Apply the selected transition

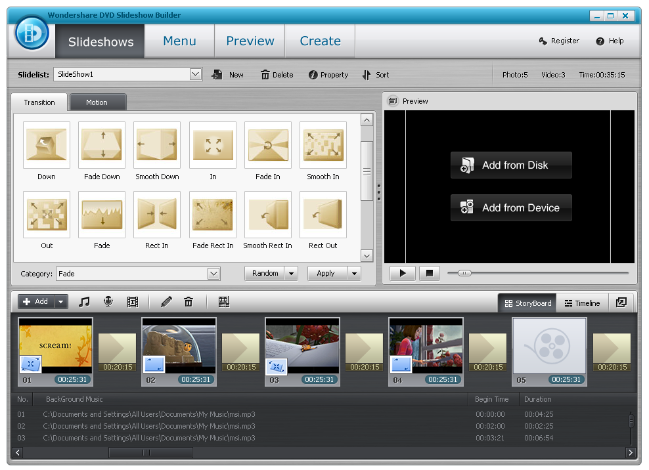(327, 272)
